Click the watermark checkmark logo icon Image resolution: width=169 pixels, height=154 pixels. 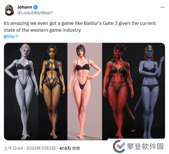[x=119, y=146]
